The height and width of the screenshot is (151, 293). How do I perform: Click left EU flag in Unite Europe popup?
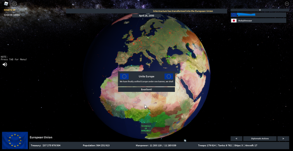pos(124,76)
